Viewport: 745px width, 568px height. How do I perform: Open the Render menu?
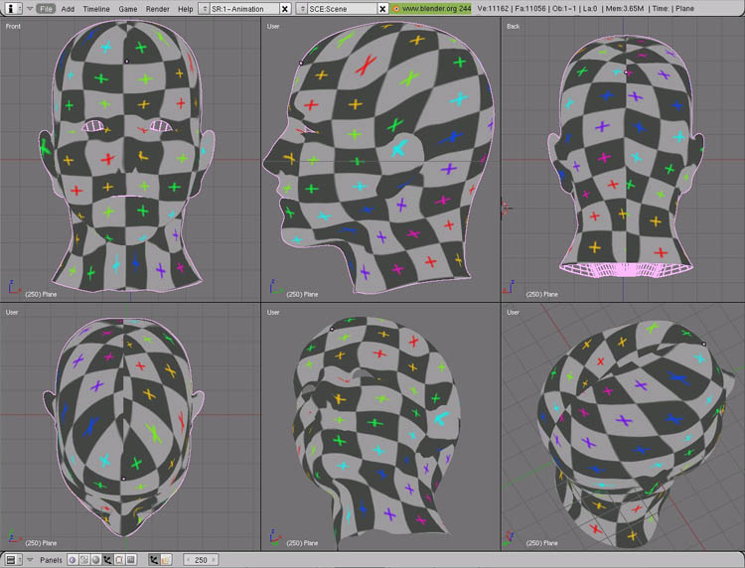(x=157, y=8)
